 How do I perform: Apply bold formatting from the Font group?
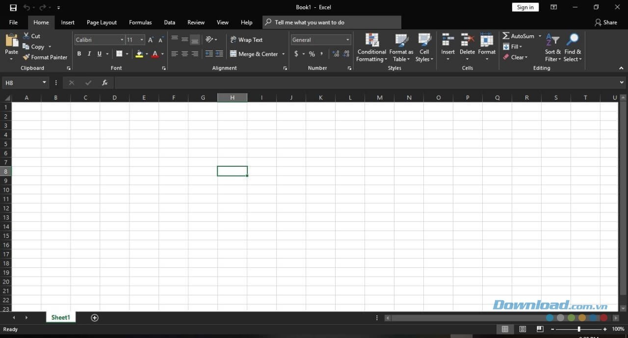tap(79, 53)
